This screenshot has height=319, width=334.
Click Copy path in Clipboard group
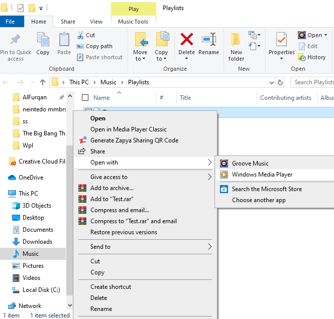point(94,46)
